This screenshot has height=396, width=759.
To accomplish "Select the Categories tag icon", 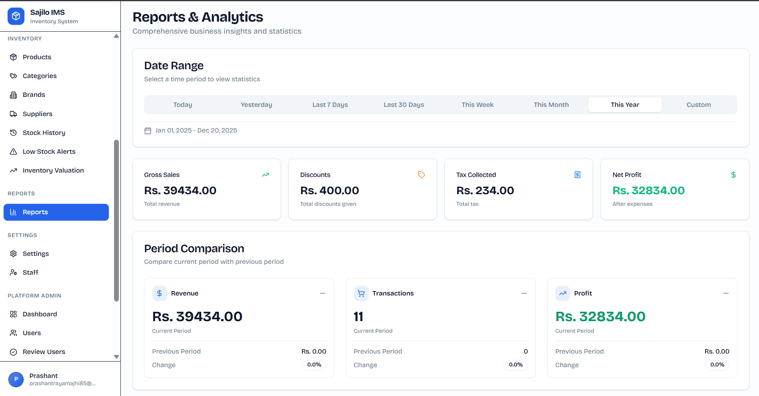I will coord(14,76).
